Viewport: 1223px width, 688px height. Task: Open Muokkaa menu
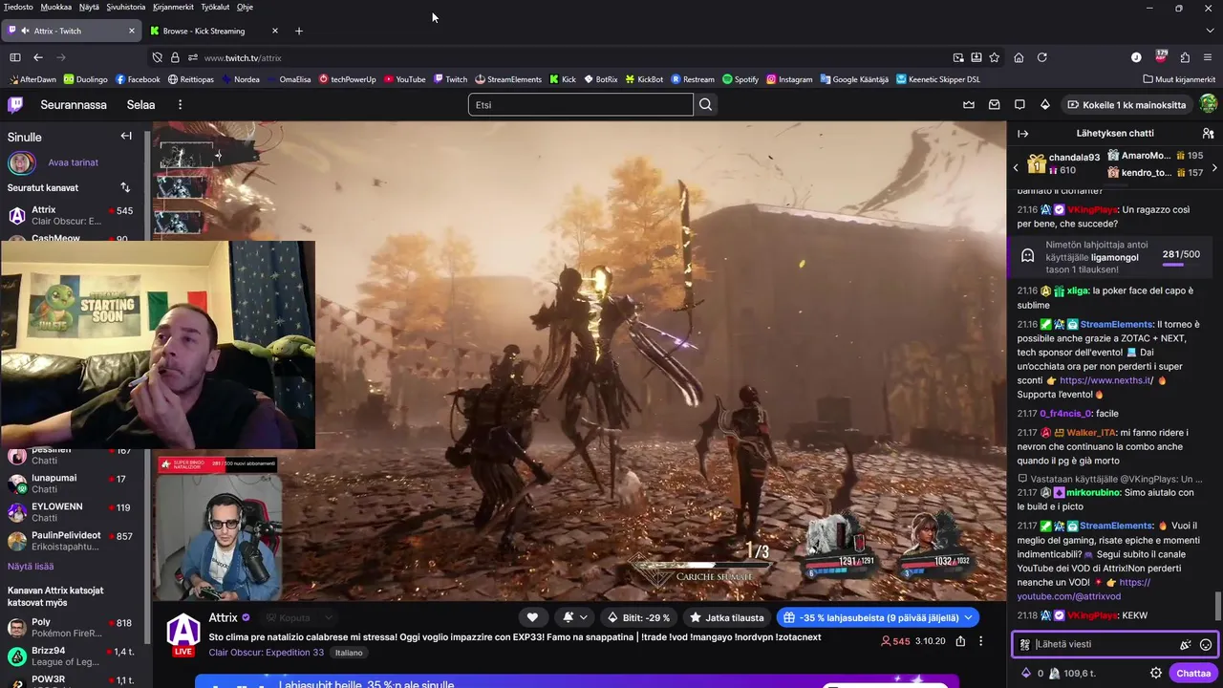56,7
